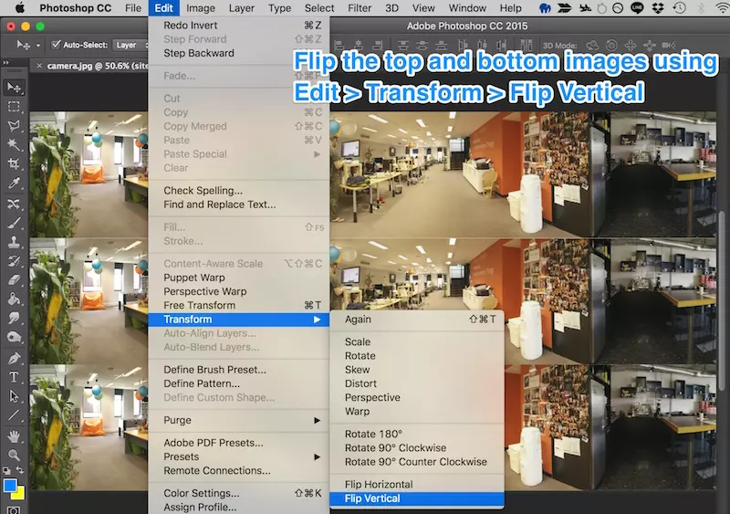Select the History Brush tool
730x514 pixels.
pos(14,261)
